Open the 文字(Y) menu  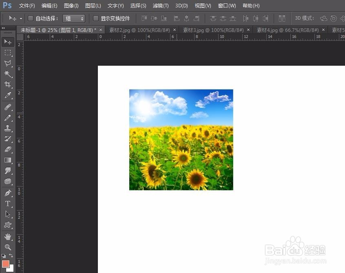[x=116, y=5]
